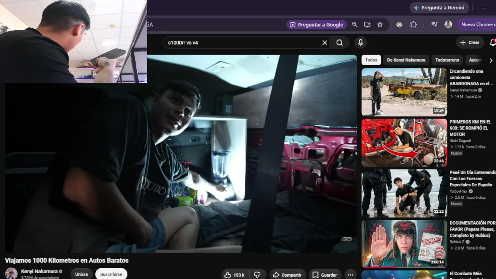This screenshot has height=279, width=496.
Task: Show more filter chips with the arrow
Action: pos(491,60)
